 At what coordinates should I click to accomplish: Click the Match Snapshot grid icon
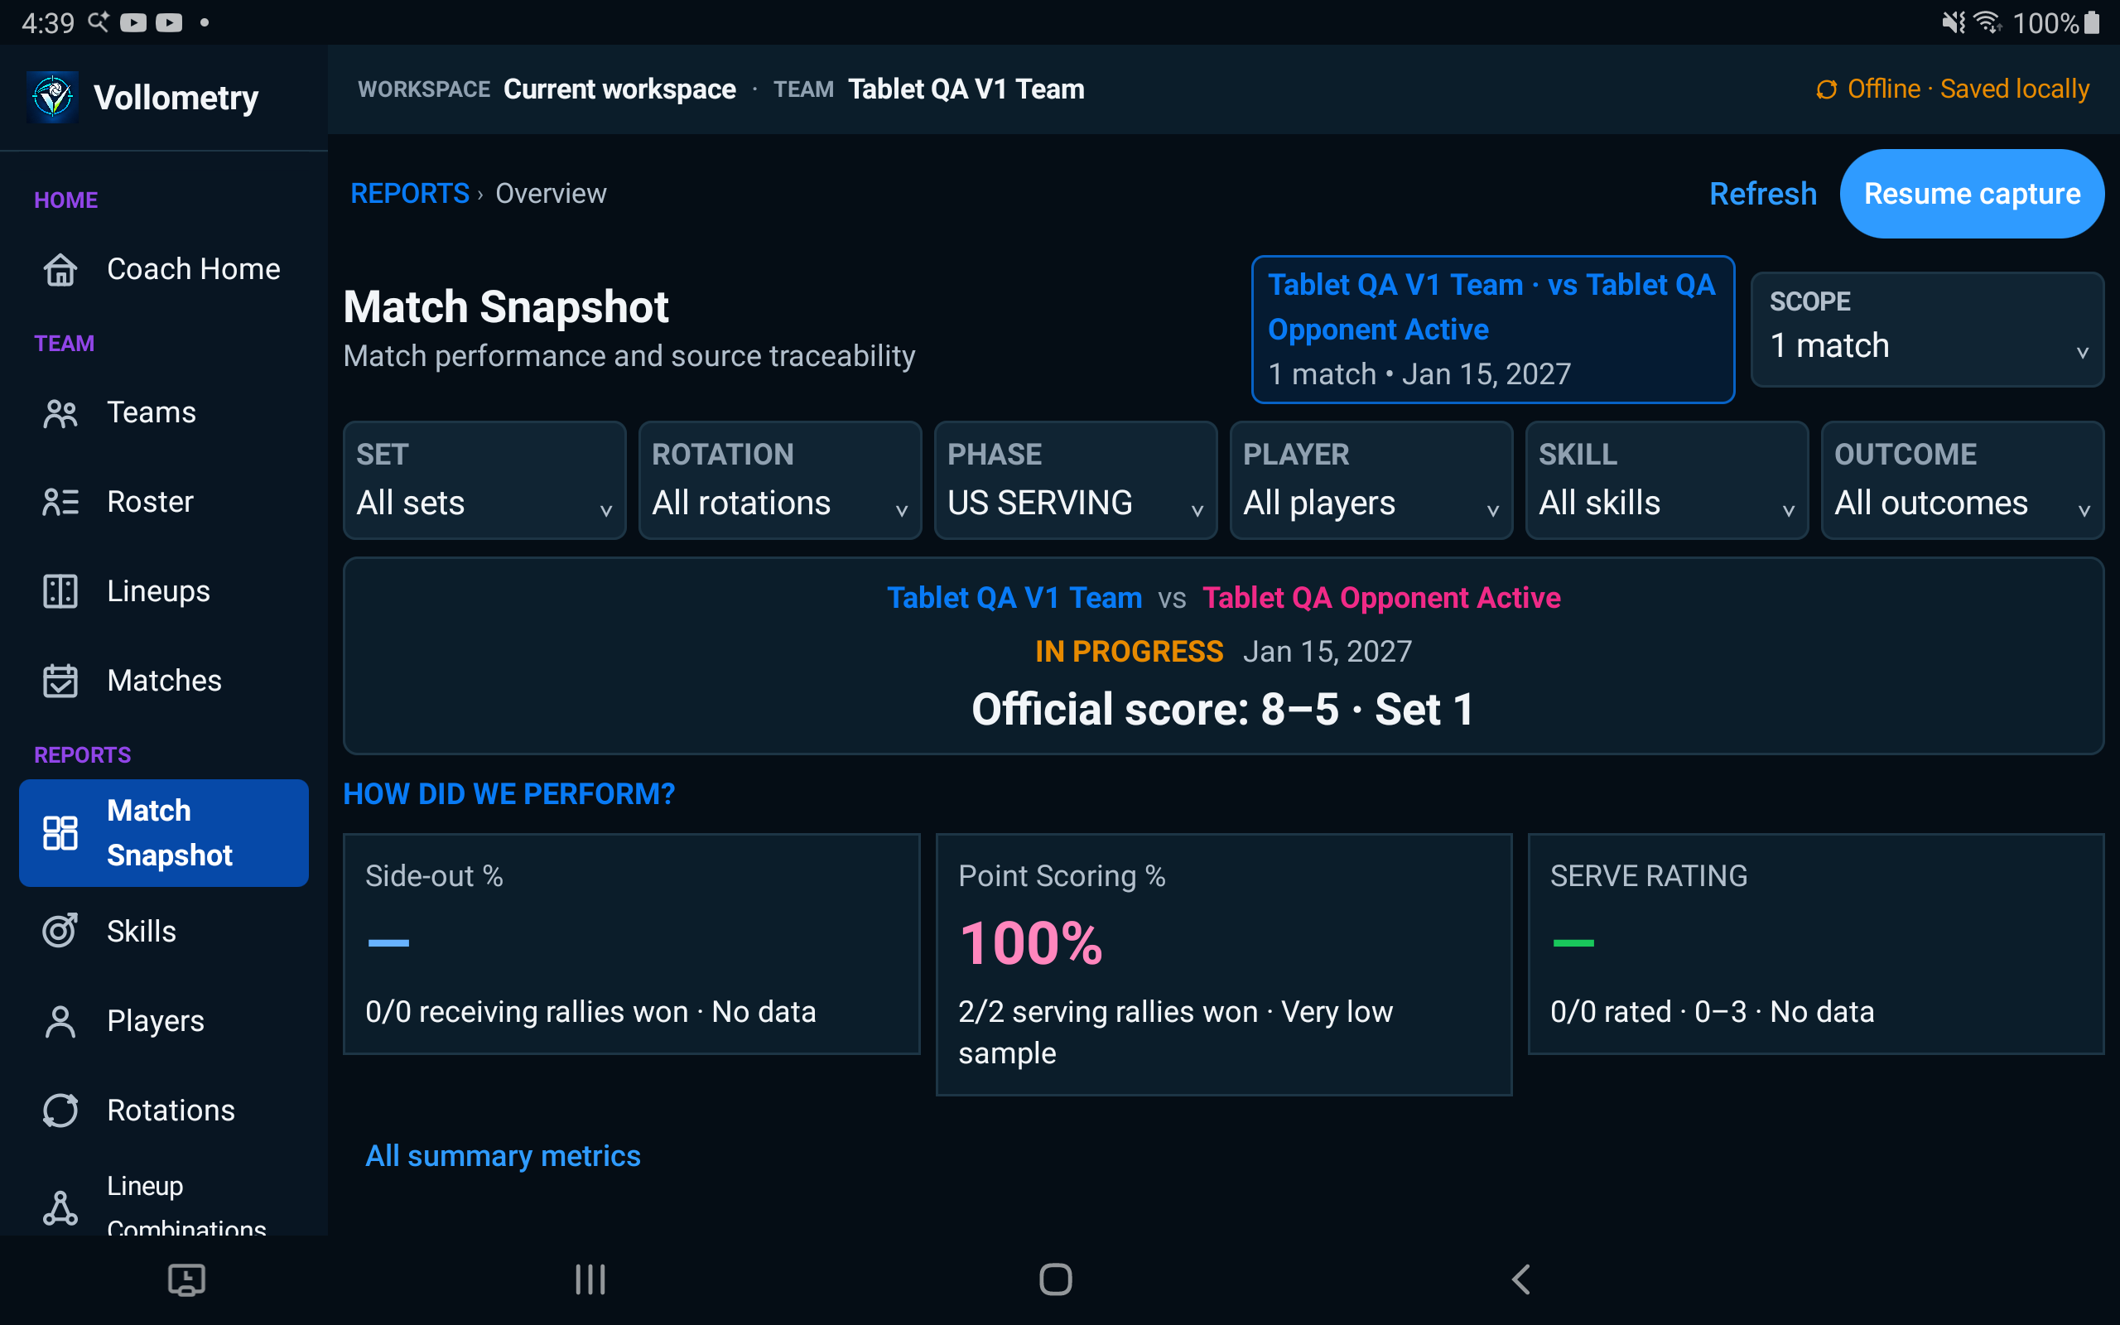click(x=60, y=832)
